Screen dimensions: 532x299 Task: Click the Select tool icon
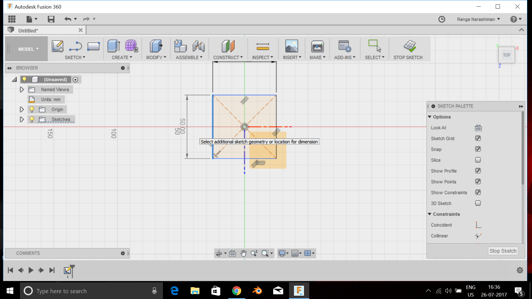pyautogui.click(x=375, y=46)
